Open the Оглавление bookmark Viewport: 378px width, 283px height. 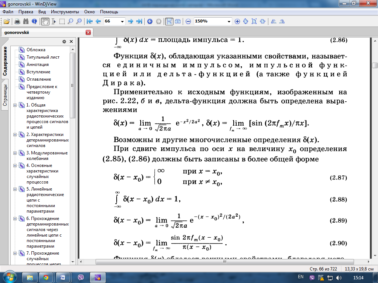[x=39, y=79]
